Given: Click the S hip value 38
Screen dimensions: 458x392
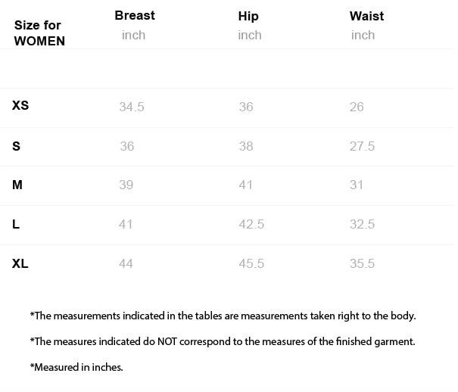Looking at the screenshot, I should (246, 146).
